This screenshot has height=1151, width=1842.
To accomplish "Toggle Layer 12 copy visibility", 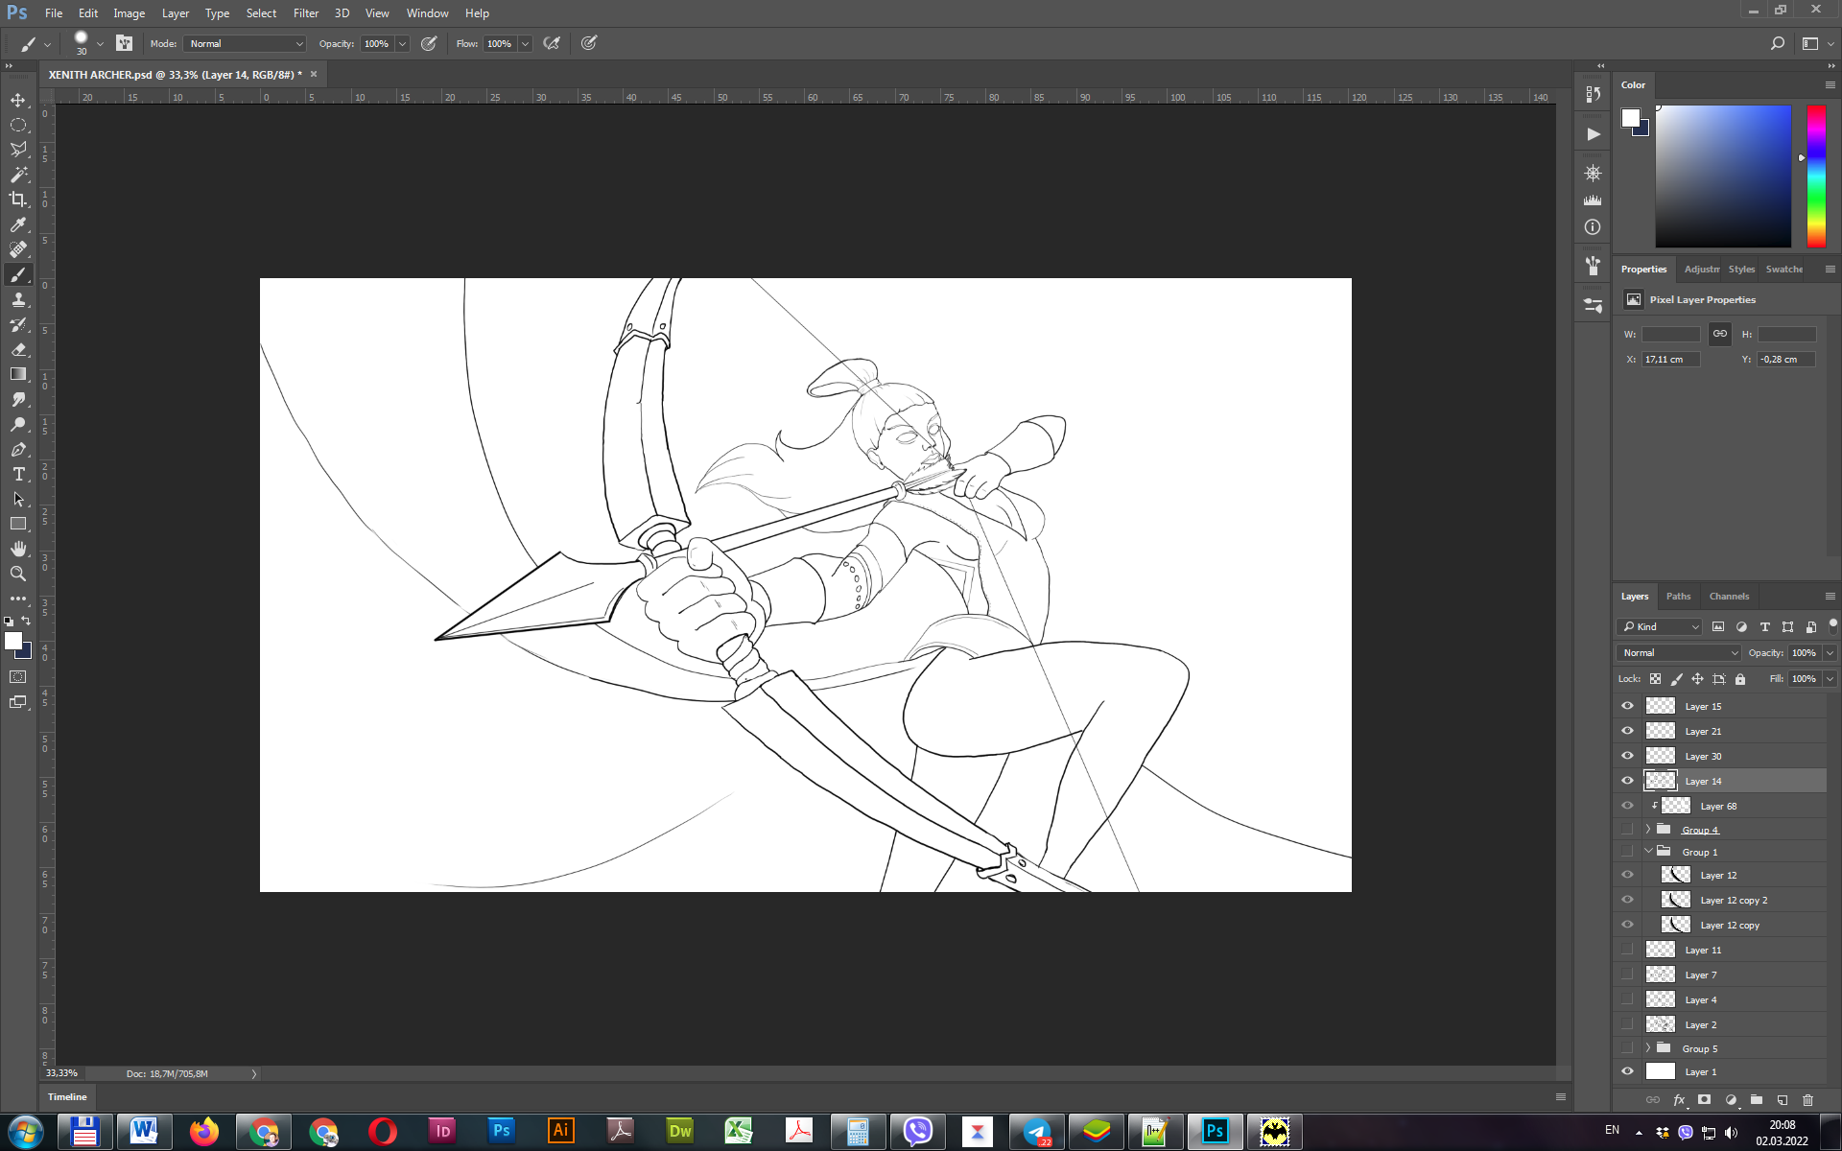I will pos(1627,925).
